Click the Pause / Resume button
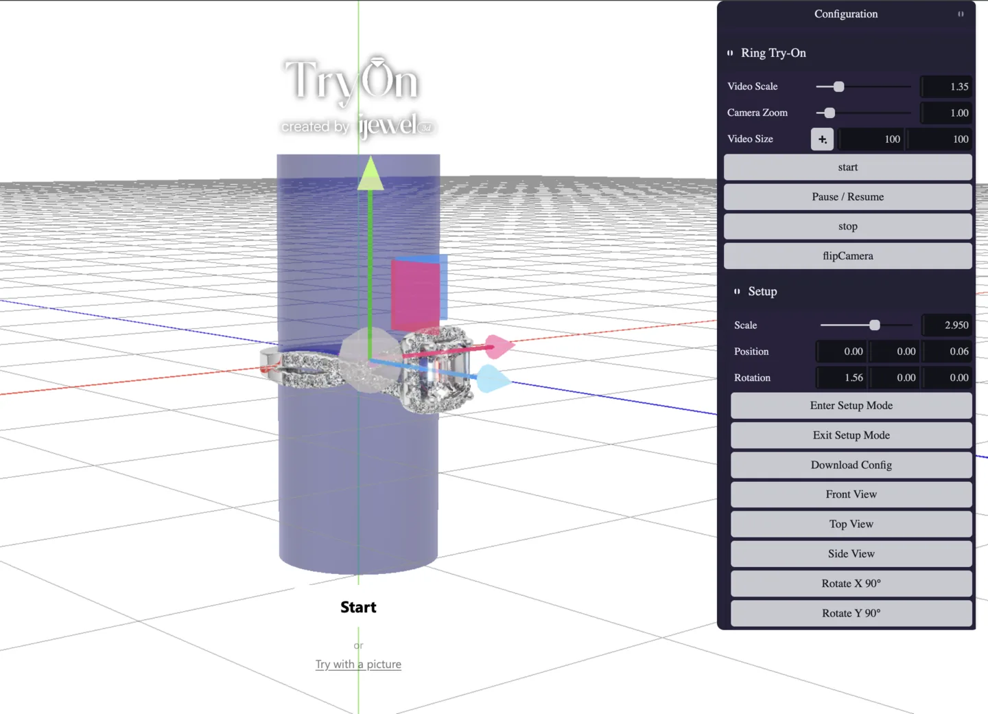 848,197
